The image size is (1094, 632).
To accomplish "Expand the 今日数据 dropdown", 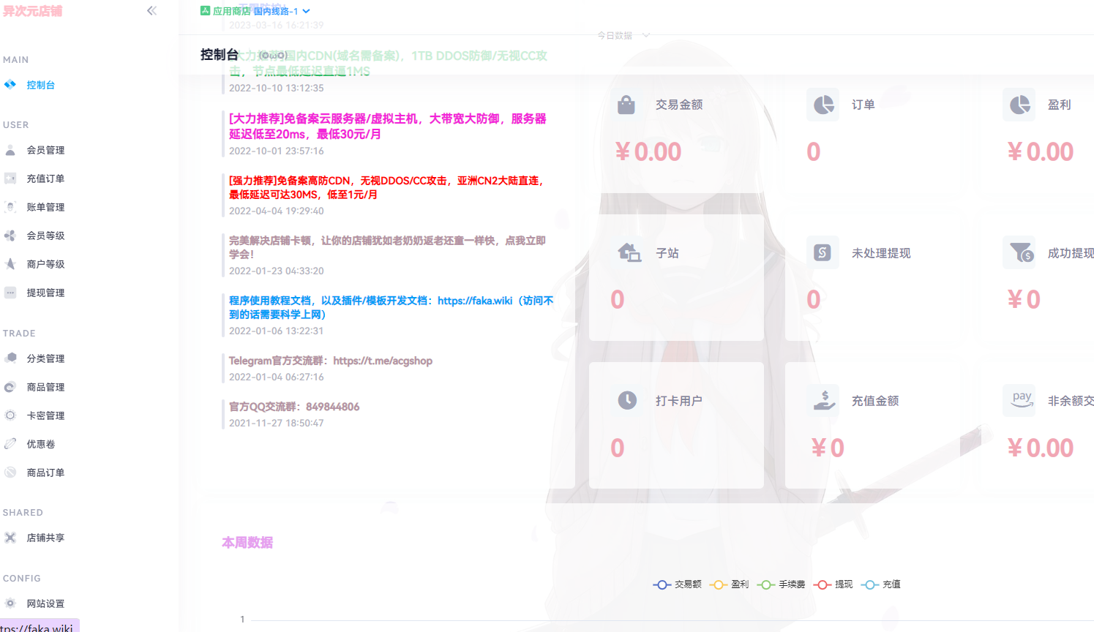I will 623,34.
